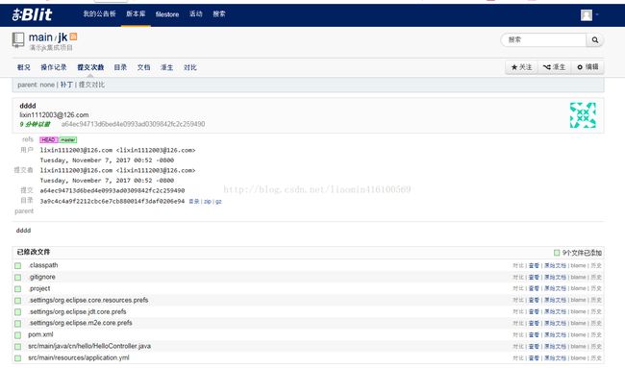Star the repository with 关注 button
Screen dimensions: 625x368
pyautogui.click(x=521, y=67)
